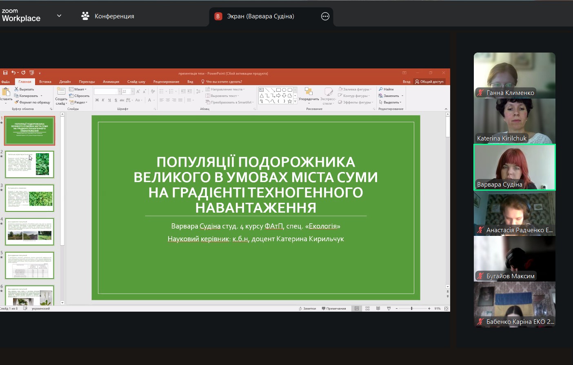This screenshot has height=365, width=573.
Task: Click the Общий доступ share button
Action: 429,81
